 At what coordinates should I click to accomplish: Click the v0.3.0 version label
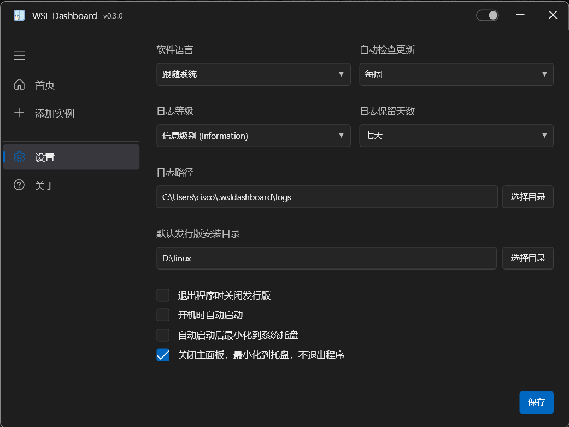coord(113,16)
